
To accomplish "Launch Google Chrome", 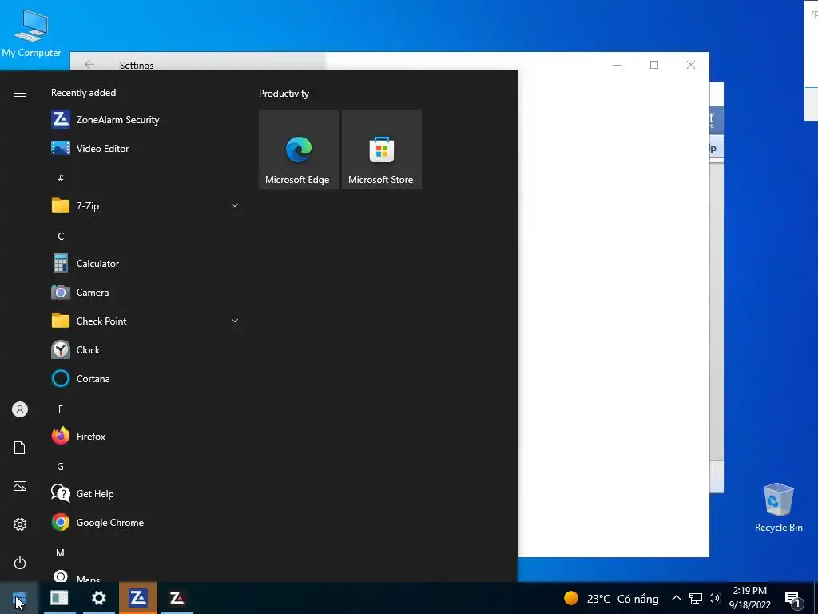I will coord(145,523).
